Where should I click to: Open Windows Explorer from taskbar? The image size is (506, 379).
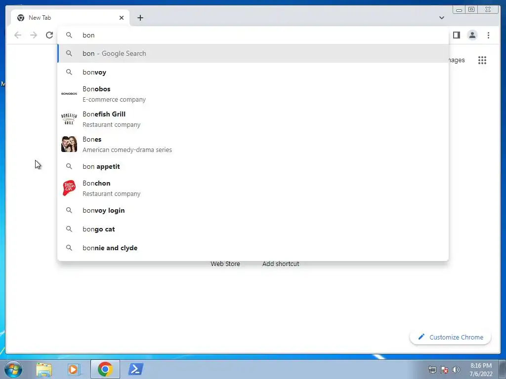[44, 369]
